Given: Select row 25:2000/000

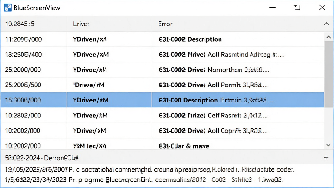Looking at the screenshot, I should [x=162, y=70].
